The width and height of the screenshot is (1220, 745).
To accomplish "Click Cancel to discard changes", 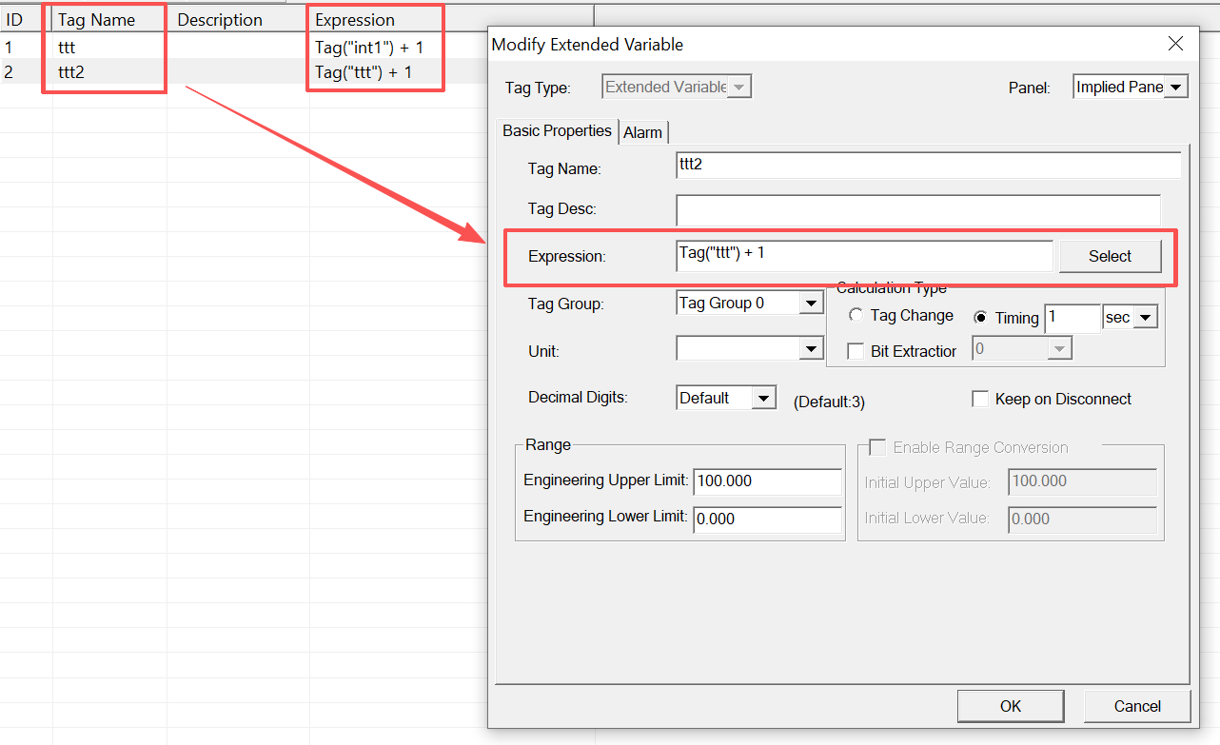I will pos(1136,706).
